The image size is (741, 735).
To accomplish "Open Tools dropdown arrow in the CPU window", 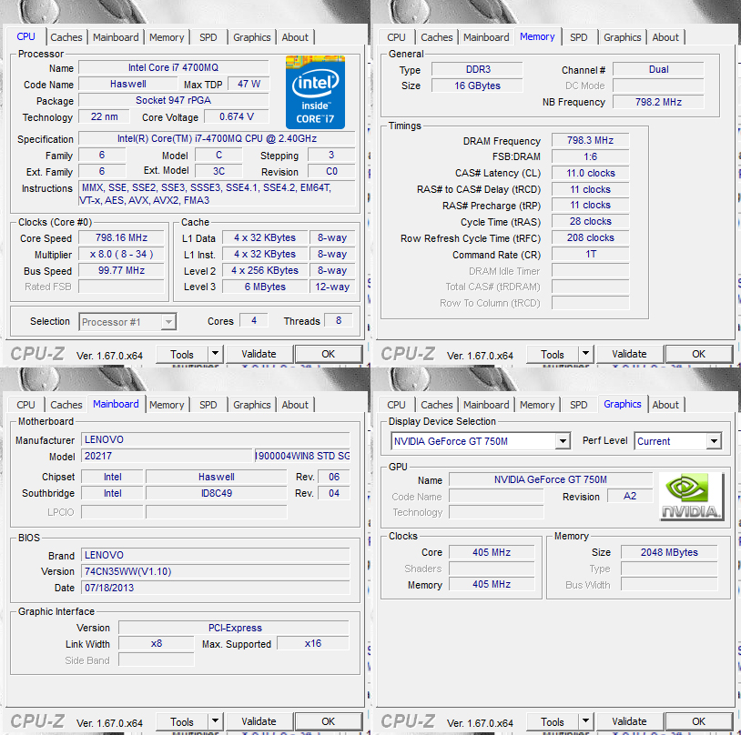I will (215, 354).
